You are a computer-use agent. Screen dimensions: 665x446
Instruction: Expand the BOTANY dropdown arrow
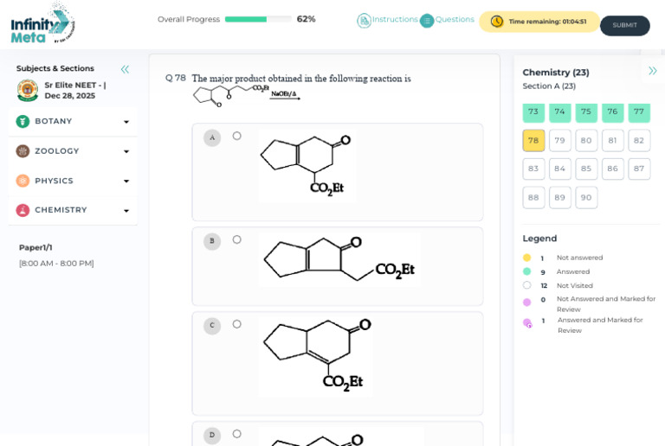click(x=126, y=122)
